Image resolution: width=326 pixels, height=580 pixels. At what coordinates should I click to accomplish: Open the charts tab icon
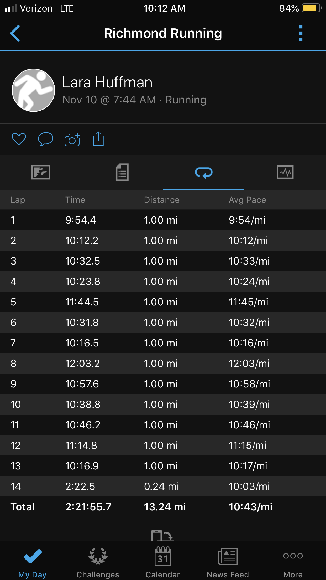285,172
